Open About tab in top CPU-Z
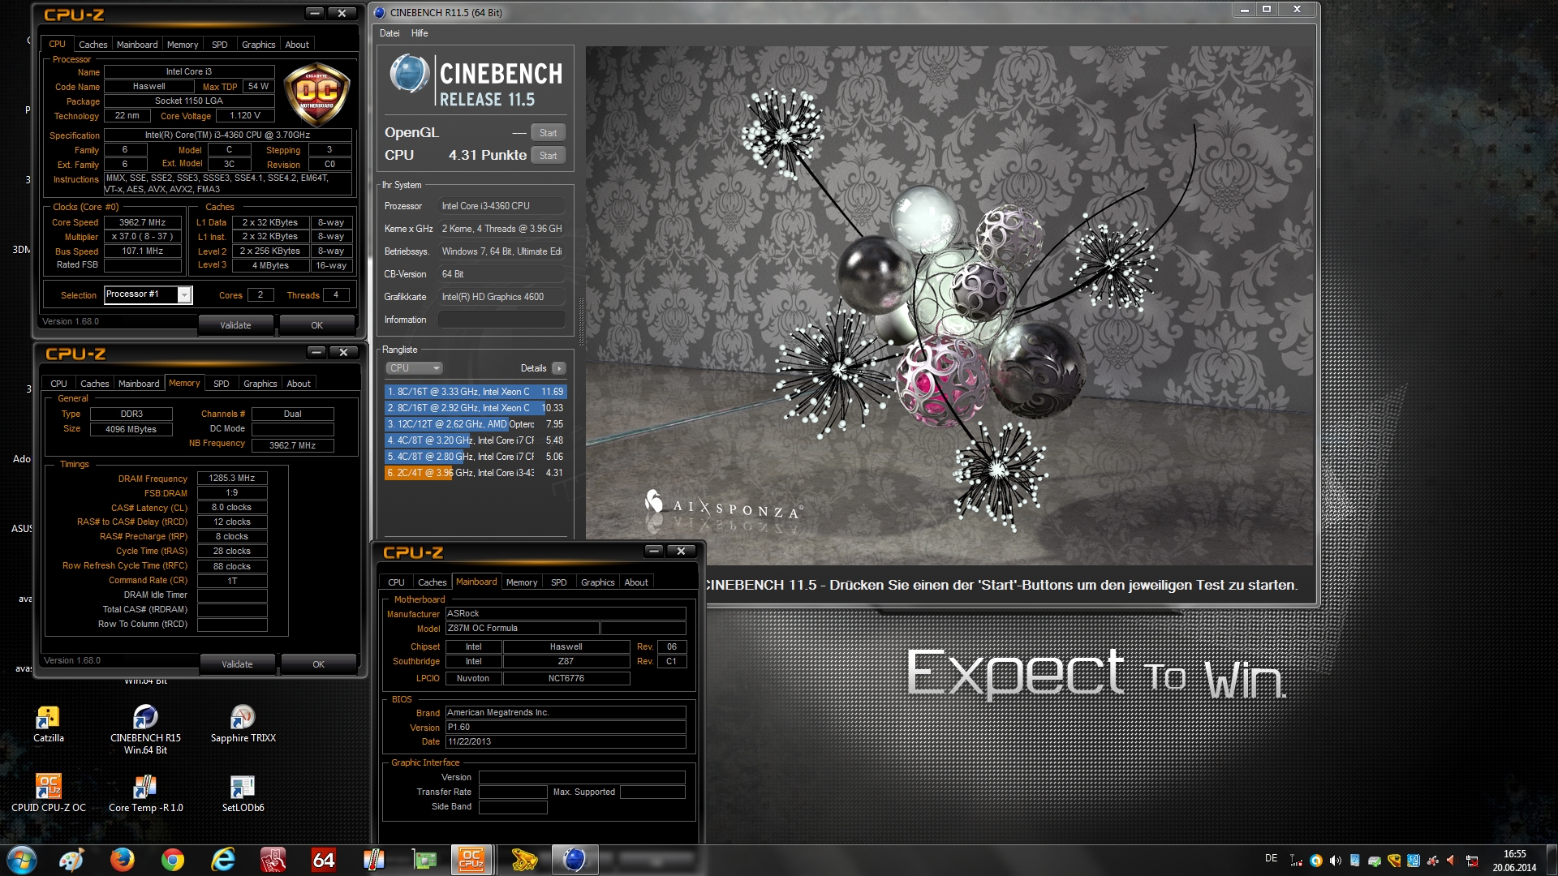This screenshot has height=876, width=1558. click(297, 45)
